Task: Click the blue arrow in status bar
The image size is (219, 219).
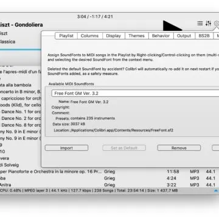Action: (x=216, y=190)
